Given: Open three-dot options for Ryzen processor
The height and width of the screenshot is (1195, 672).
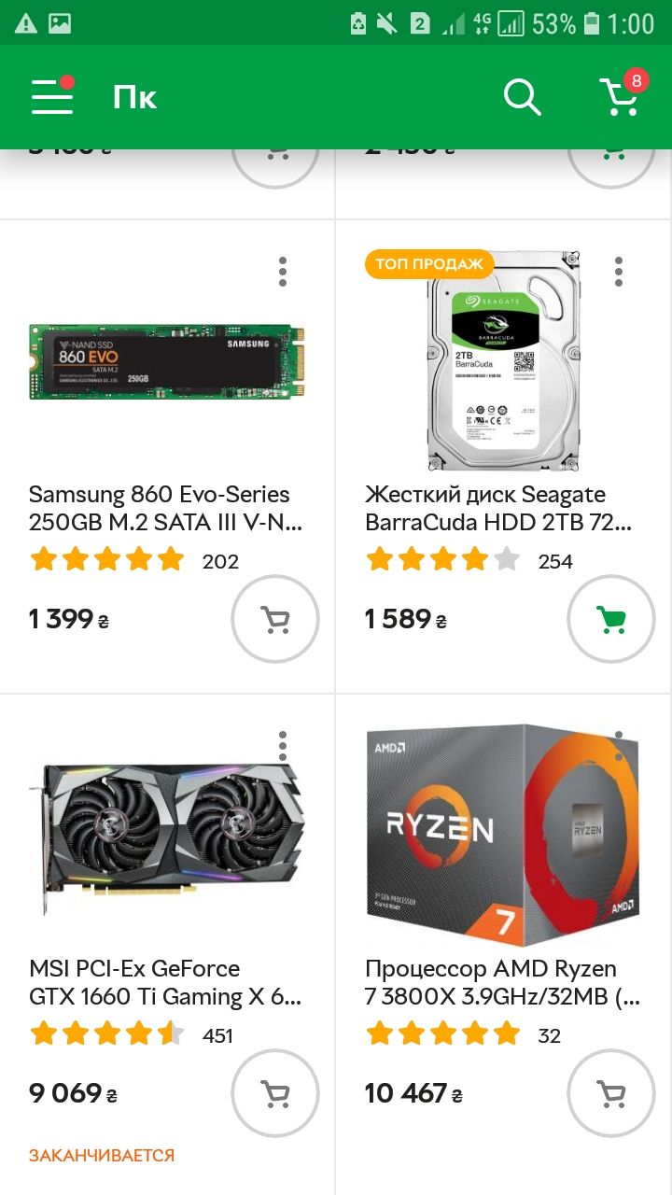Looking at the screenshot, I should point(619,746).
